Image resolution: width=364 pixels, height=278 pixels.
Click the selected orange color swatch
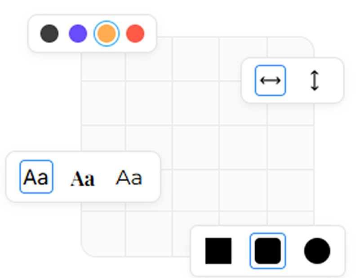point(107,34)
